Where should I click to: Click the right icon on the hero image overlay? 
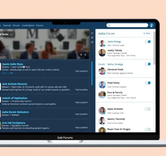pyautogui.click(x=85, y=55)
